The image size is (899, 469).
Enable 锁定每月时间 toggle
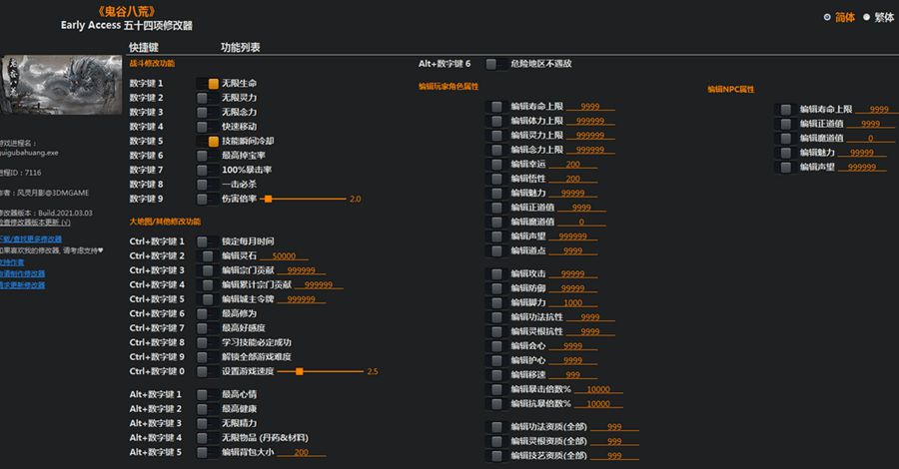click(203, 241)
